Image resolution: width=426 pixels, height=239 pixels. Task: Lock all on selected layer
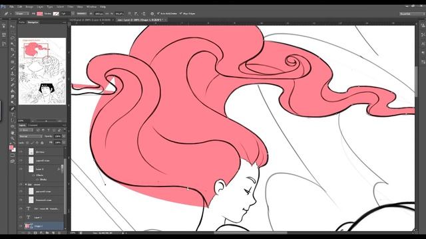point(42,143)
